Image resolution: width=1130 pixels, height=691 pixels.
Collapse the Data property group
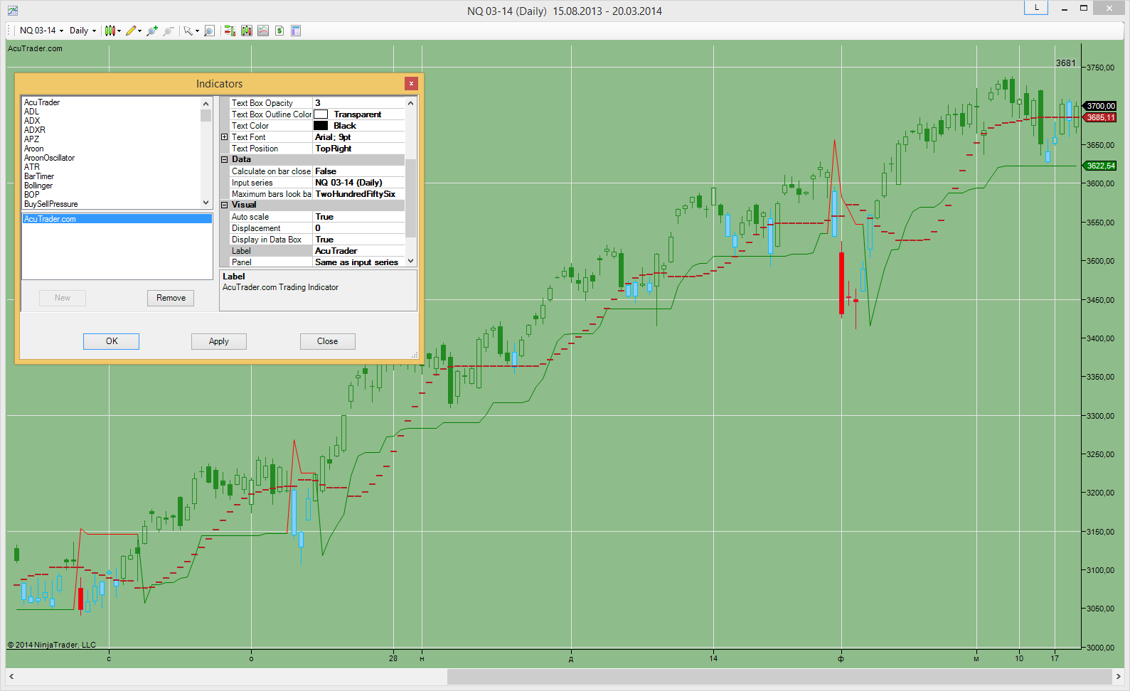[225, 160]
